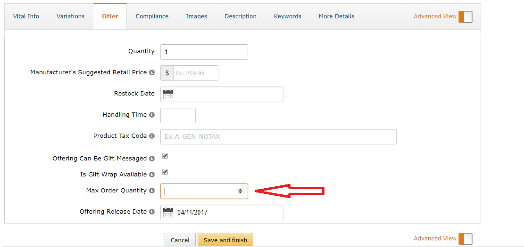The image size is (524, 247).
Task: Show info icon next to Max Order Quantity
Action: pyautogui.click(x=152, y=191)
